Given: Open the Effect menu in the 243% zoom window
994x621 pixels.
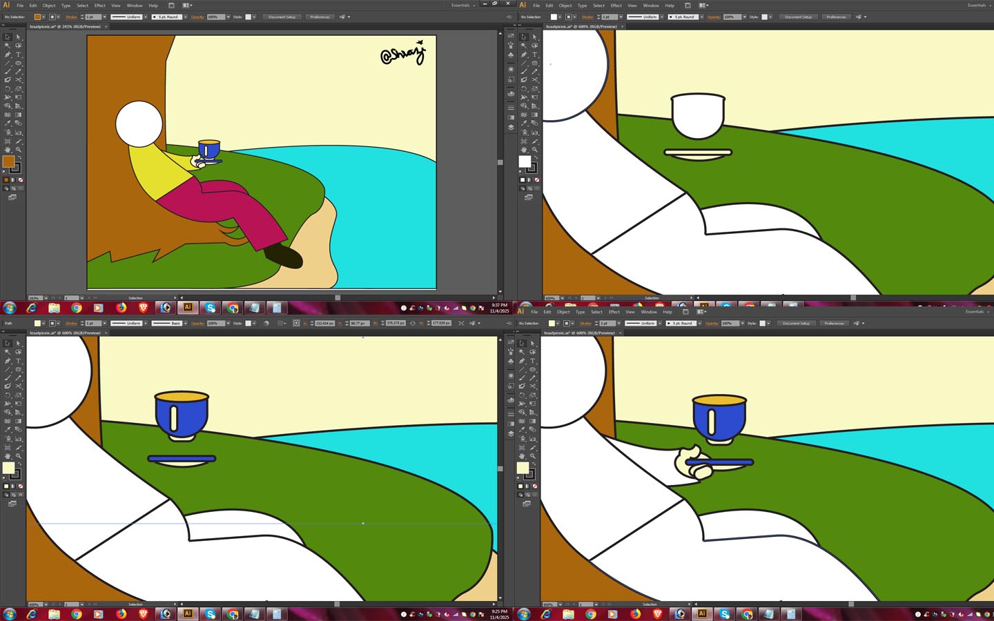Looking at the screenshot, I should (100, 6).
